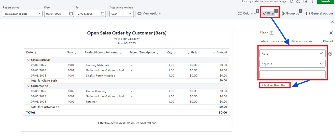Image resolution: width=335 pixels, height=140 pixels.
Task: Open the Columns customization panel
Action: [247, 13]
